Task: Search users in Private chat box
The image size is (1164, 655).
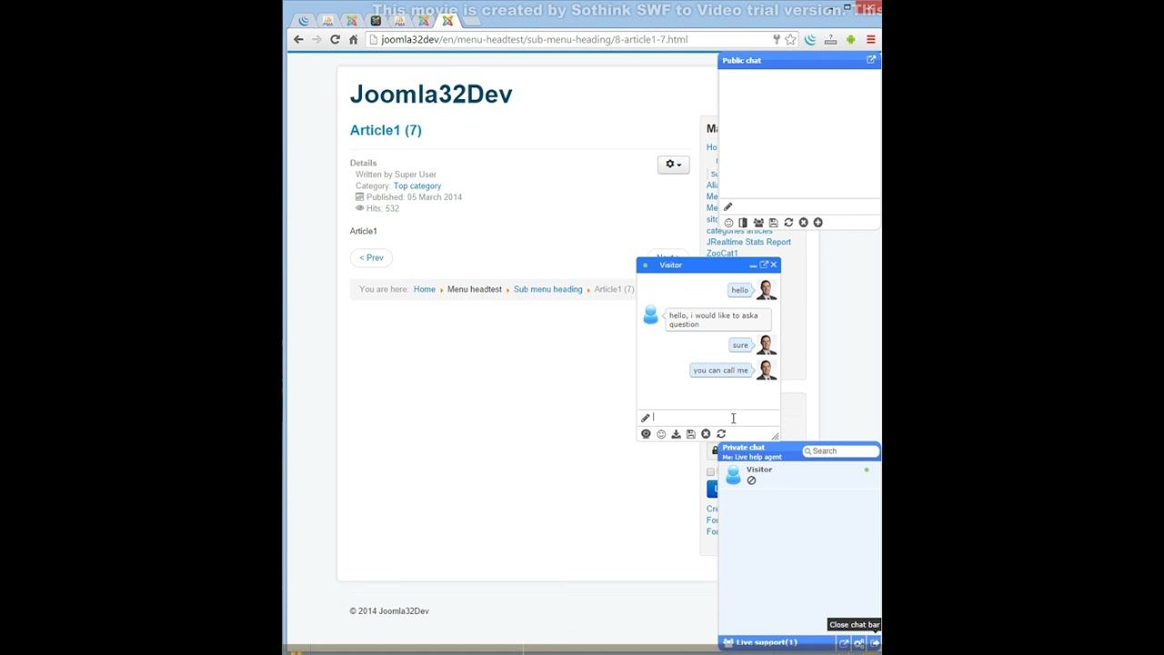Action: pyautogui.click(x=840, y=451)
